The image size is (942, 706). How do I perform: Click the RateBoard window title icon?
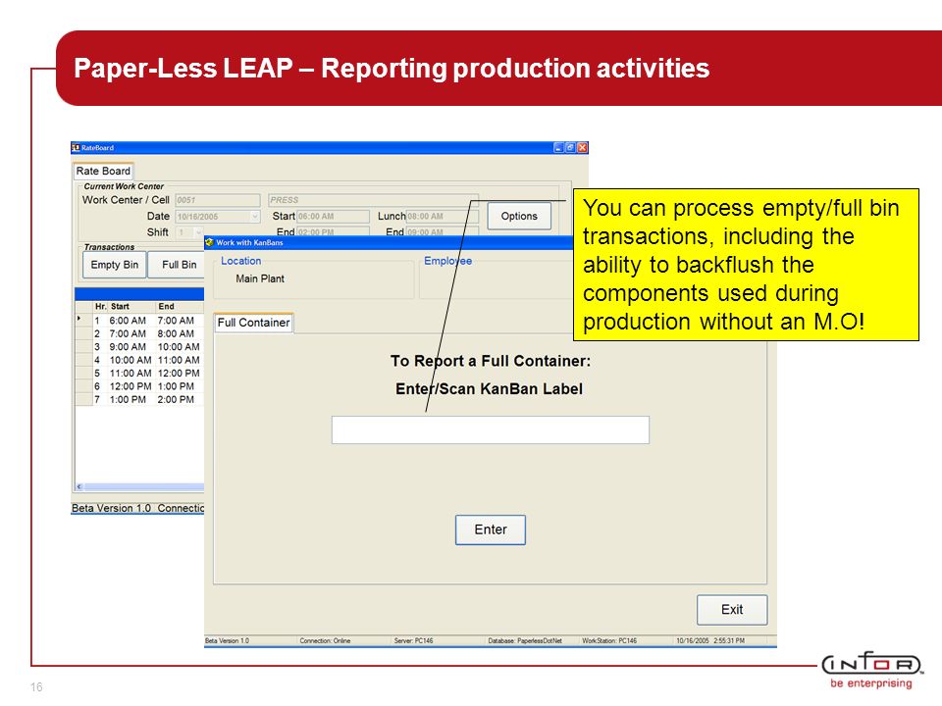76,148
